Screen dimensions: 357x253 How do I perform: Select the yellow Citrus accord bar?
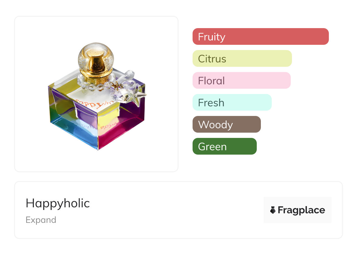[242, 59]
